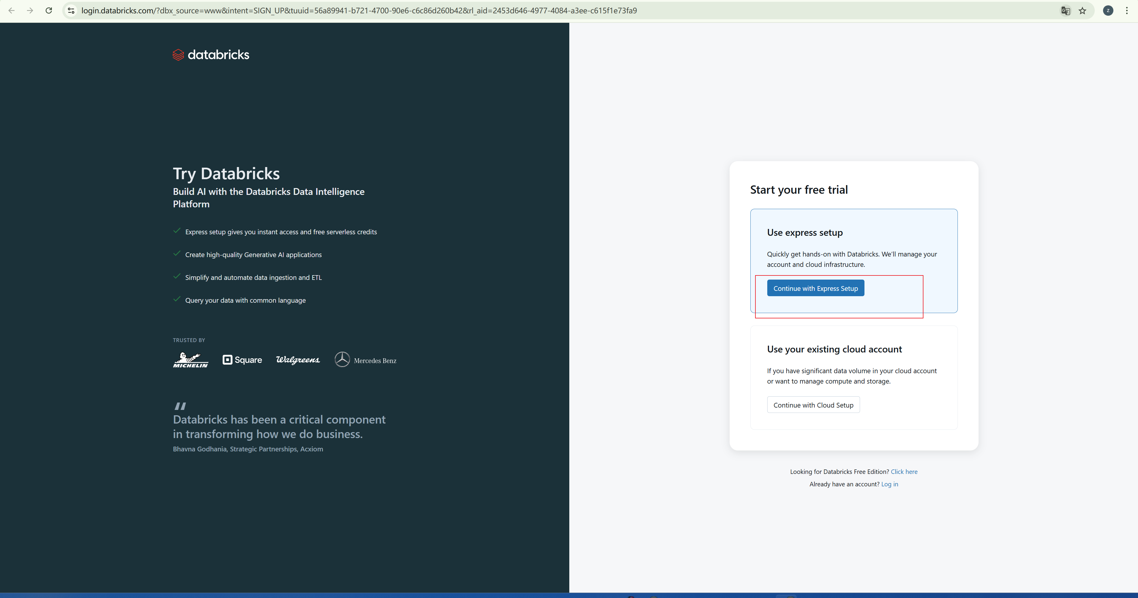This screenshot has height=598, width=1138.
Task: Follow the Log in link
Action: 889,484
